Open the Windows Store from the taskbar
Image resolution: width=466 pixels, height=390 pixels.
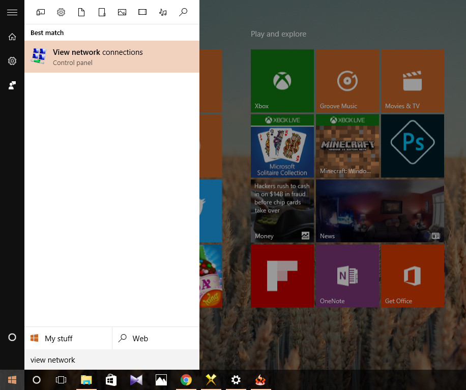coord(111,380)
